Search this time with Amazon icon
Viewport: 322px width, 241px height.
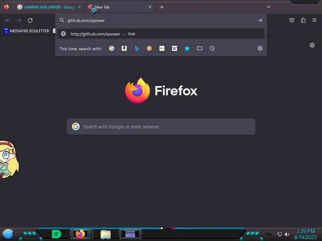pos(124,48)
